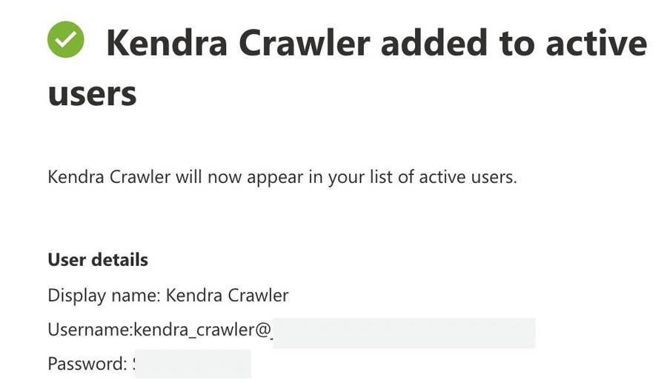Image resolution: width=667 pixels, height=383 pixels.
Task: Click the word "active" in the title
Action: pyautogui.click(x=597, y=44)
